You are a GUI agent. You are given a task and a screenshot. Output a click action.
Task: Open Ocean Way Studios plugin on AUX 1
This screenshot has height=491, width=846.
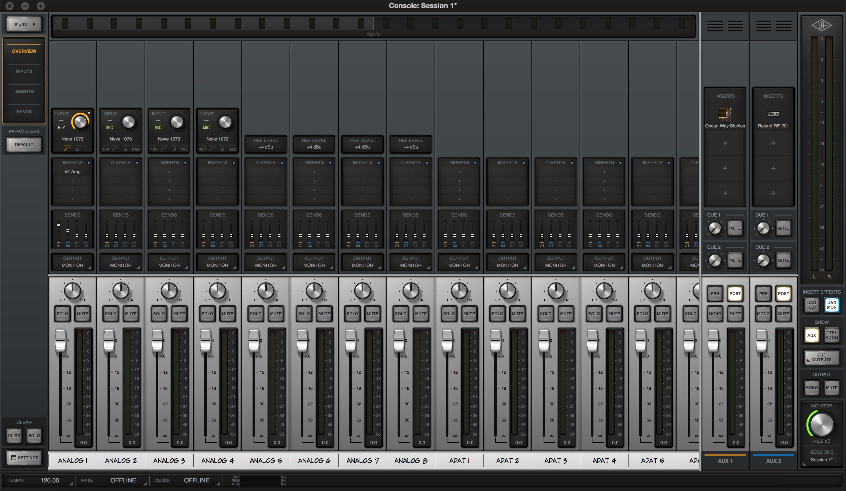pyautogui.click(x=725, y=114)
